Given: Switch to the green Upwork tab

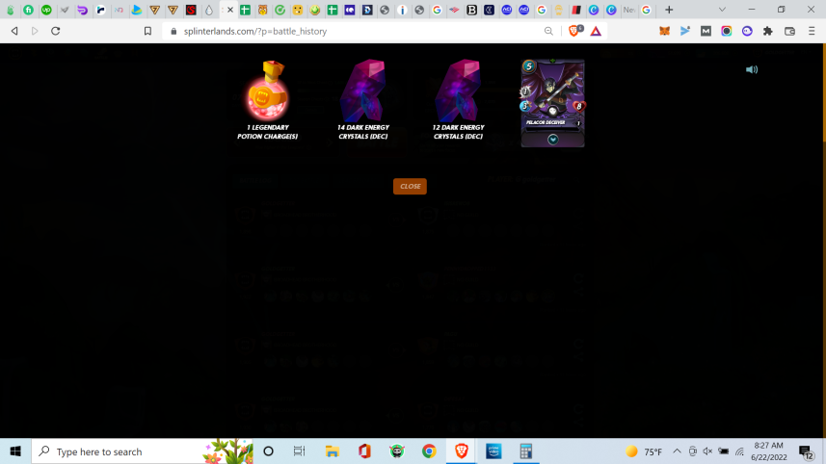Looking at the screenshot, I should tap(46, 10).
